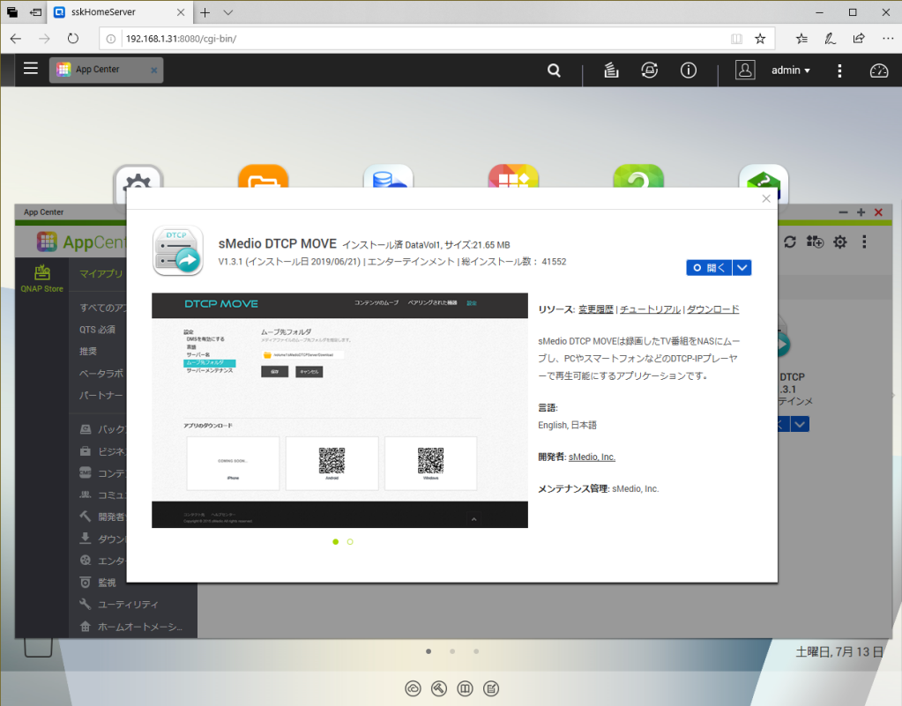Open the QTS main menu (hamburger icon)

[x=31, y=70]
